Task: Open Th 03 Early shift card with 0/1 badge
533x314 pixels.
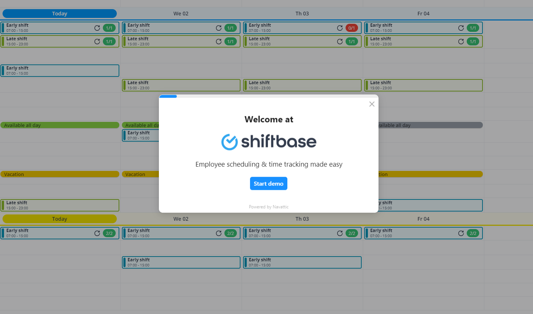Action: coord(302,28)
